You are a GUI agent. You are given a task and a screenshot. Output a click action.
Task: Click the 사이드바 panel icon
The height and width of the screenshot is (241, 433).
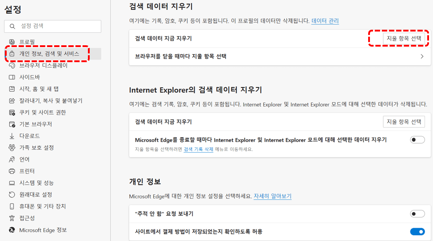12,77
